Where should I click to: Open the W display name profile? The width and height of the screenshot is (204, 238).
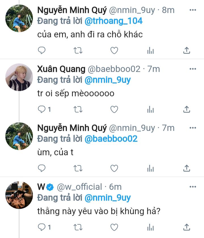(41, 187)
